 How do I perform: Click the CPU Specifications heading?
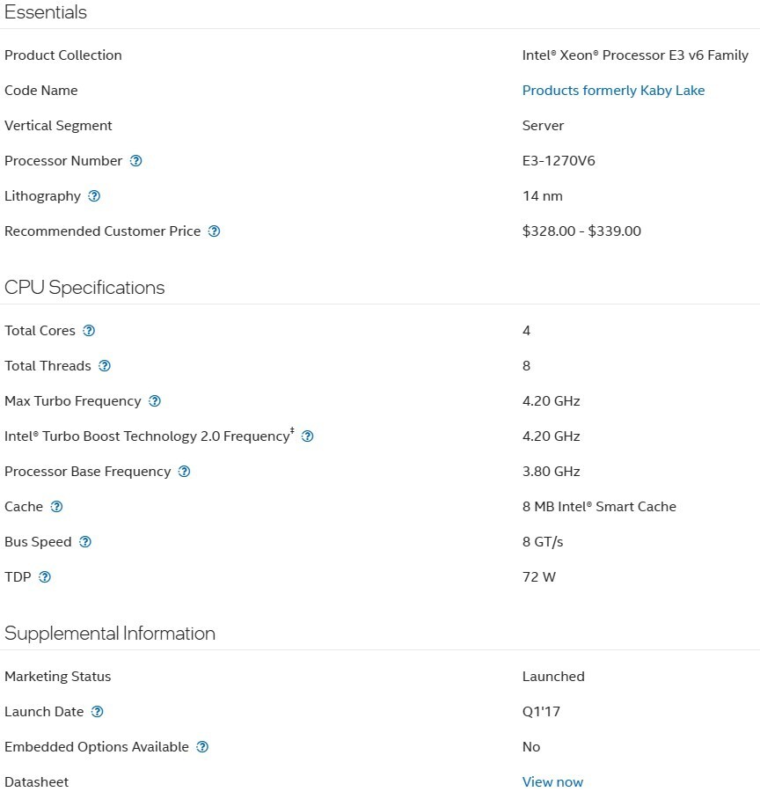(x=84, y=288)
